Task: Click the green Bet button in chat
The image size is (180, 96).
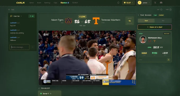Action: tap(31, 16)
